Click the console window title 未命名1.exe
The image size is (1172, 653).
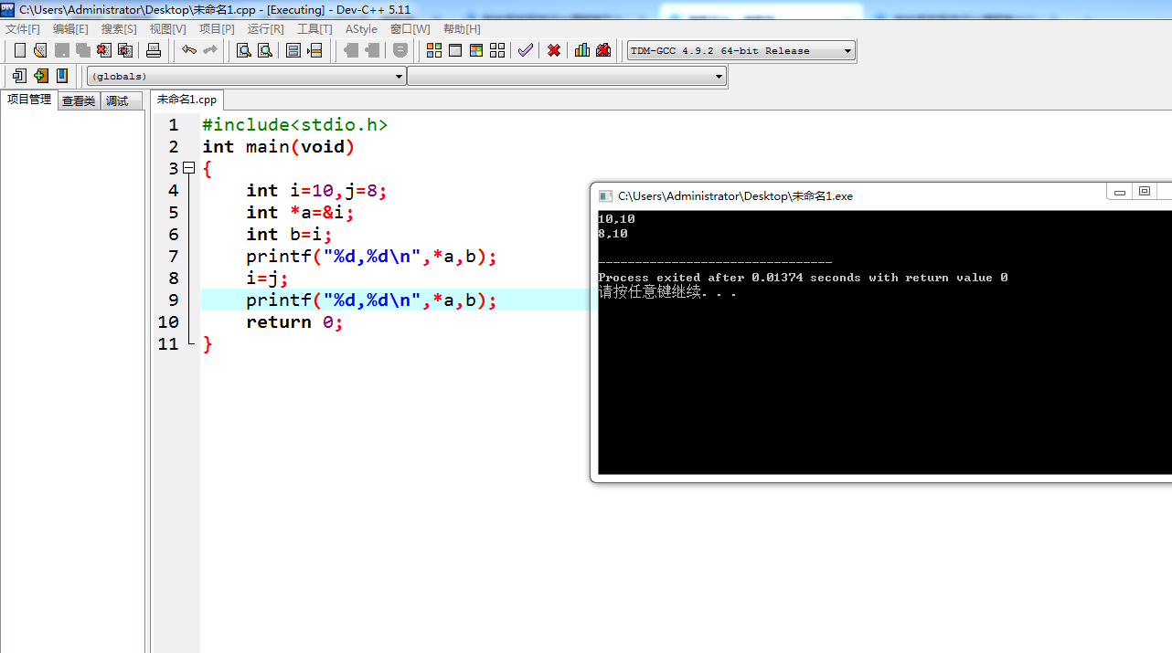pos(735,195)
